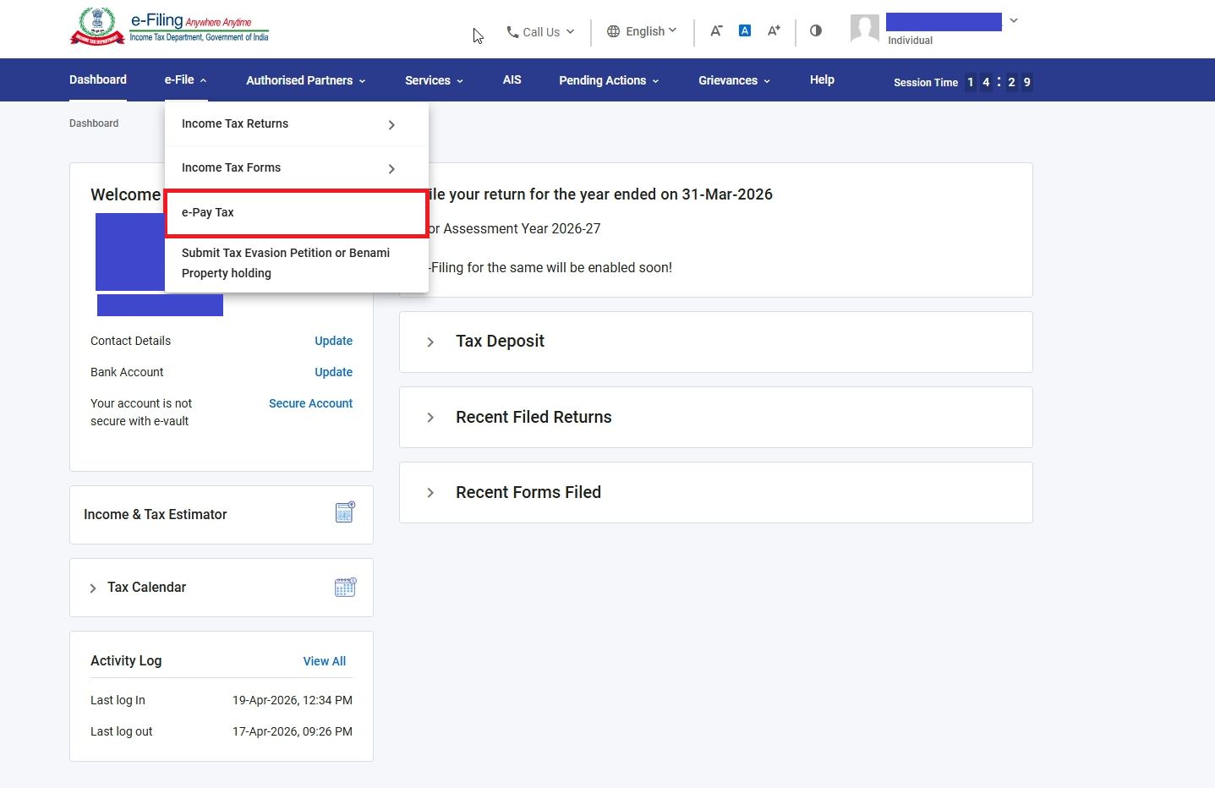Click View All in Activity Log
The height and width of the screenshot is (788, 1215).
pyautogui.click(x=324, y=661)
